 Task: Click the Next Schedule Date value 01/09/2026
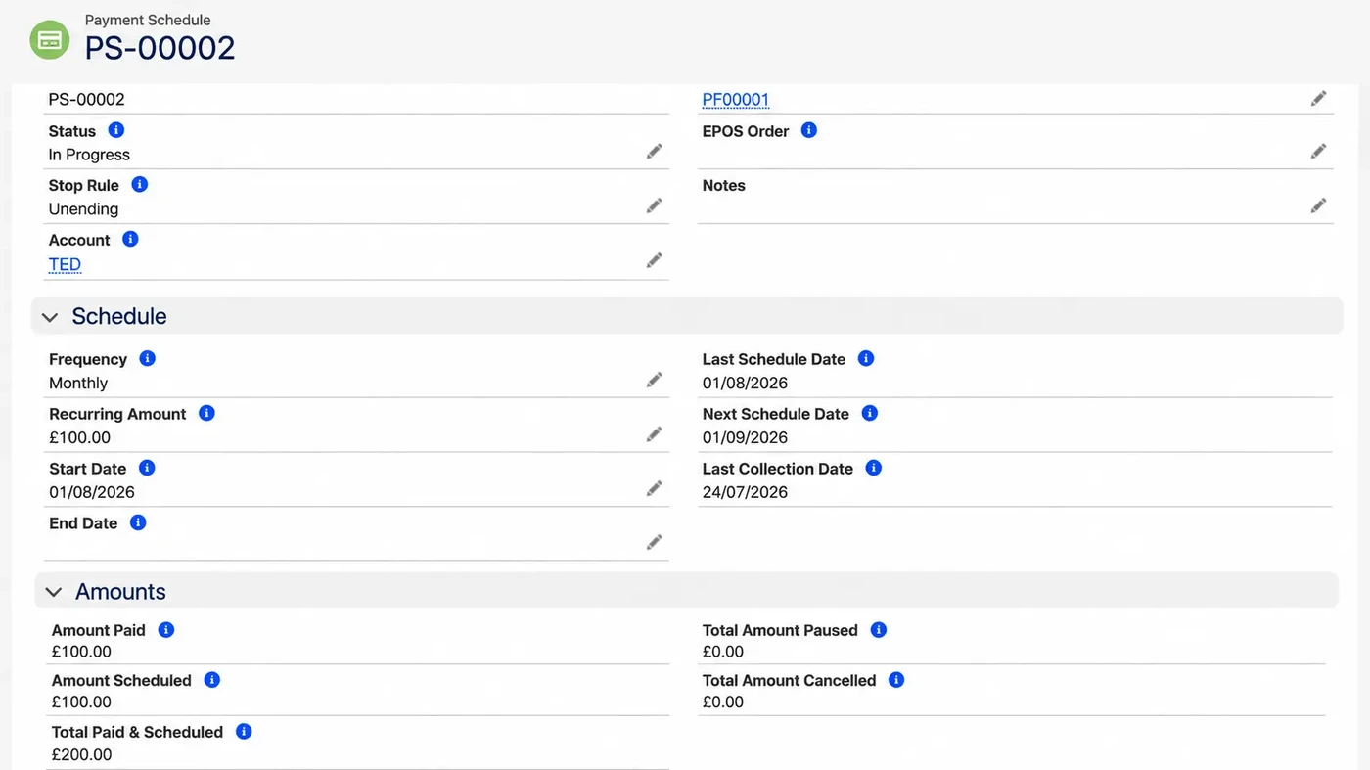click(x=745, y=437)
